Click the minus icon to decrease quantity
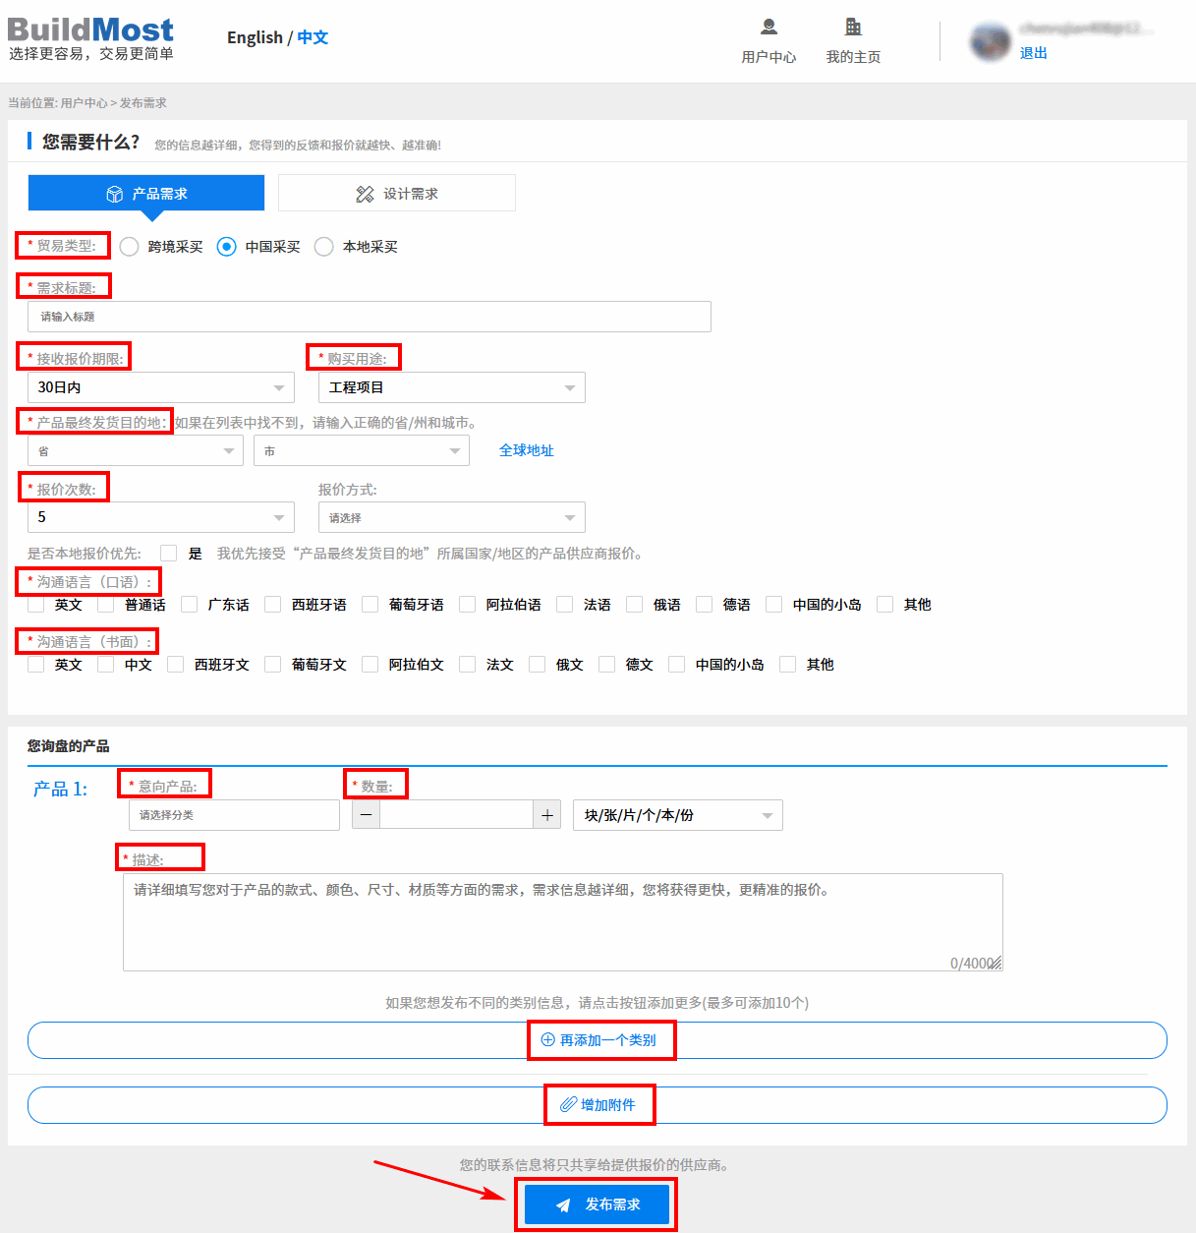 point(366,815)
